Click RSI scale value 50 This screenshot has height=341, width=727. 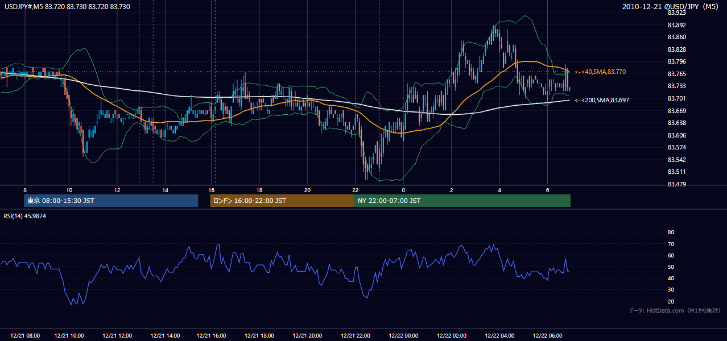(x=671, y=267)
